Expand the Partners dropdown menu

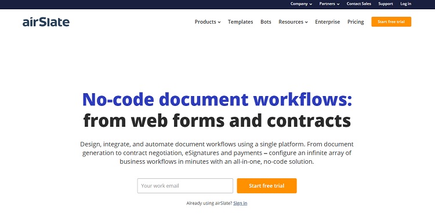tap(329, 4)
